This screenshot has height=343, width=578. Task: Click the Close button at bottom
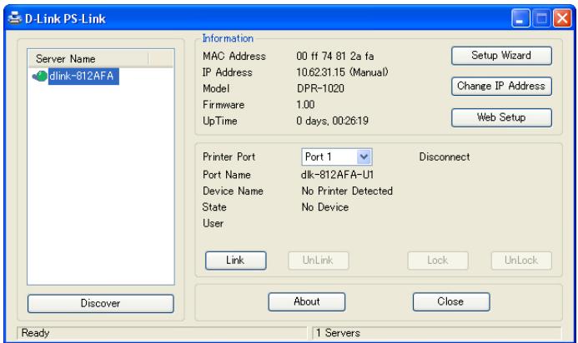pos(451,301)
